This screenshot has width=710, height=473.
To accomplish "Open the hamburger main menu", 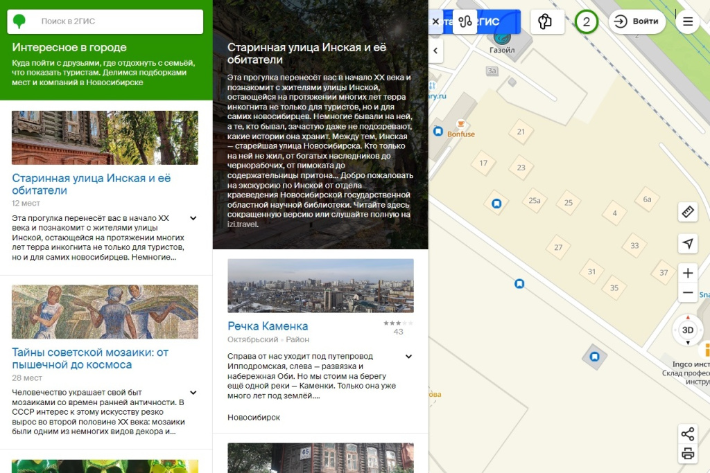I will (x=688, y=21).
